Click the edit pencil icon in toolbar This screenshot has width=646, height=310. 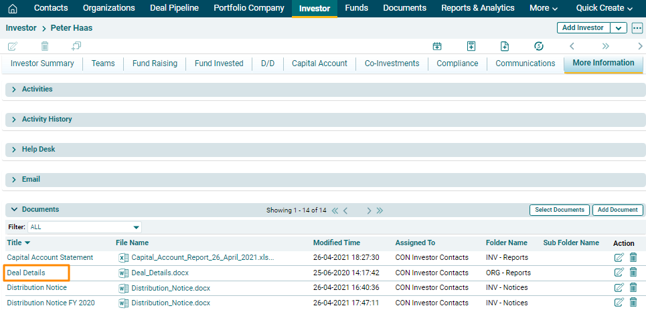13,46
